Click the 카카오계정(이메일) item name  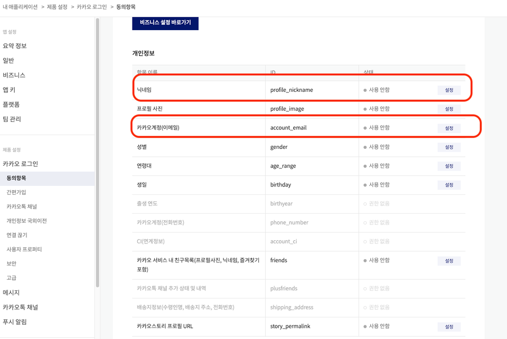(x=158, y=128)
